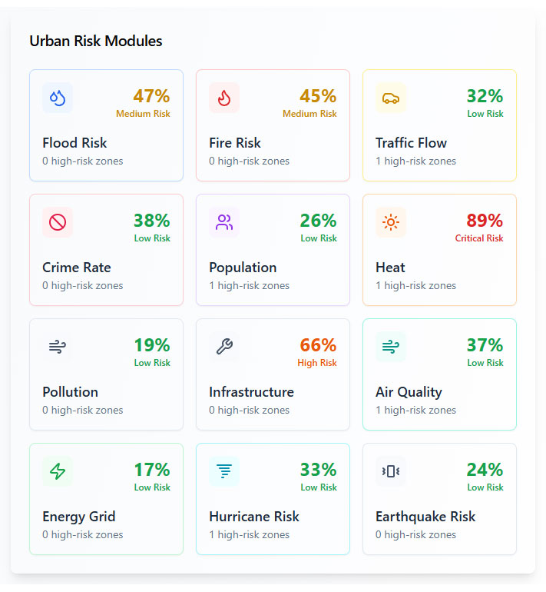Click the Earthquake Risk vibration icon
The height and width of the screenshot is (592, 546).
click(391, 471)
